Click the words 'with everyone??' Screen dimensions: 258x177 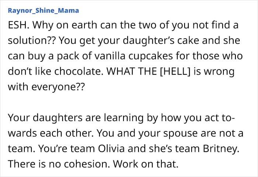[46, 87]
